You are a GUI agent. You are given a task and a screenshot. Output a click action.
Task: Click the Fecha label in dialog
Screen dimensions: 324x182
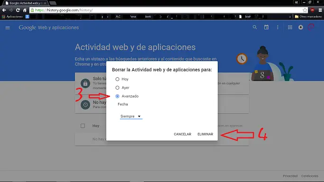point(123,104)
